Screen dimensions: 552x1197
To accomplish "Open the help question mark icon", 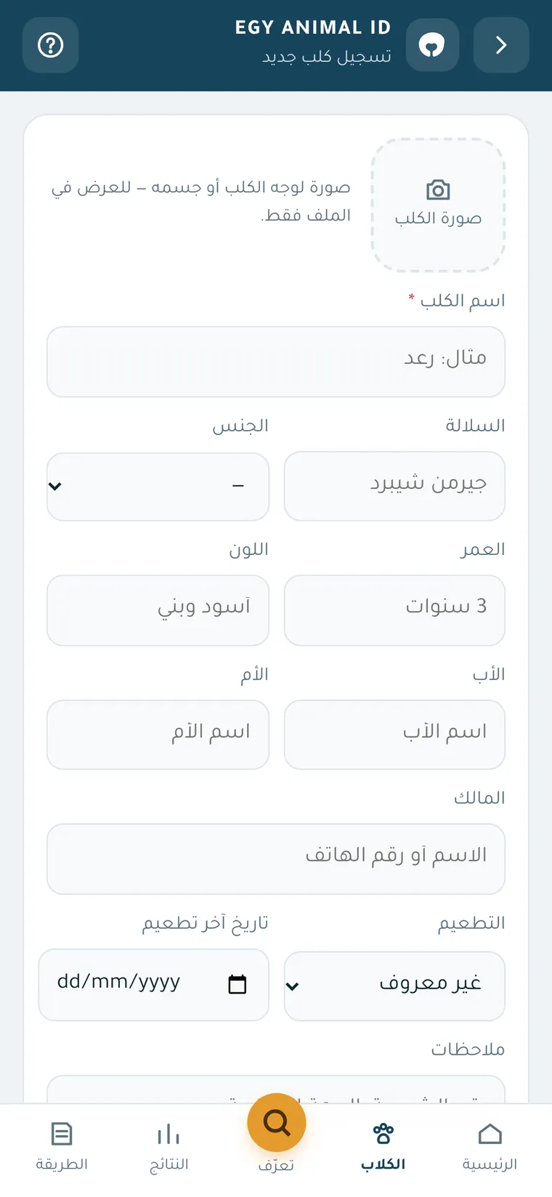I will point(51,45).
